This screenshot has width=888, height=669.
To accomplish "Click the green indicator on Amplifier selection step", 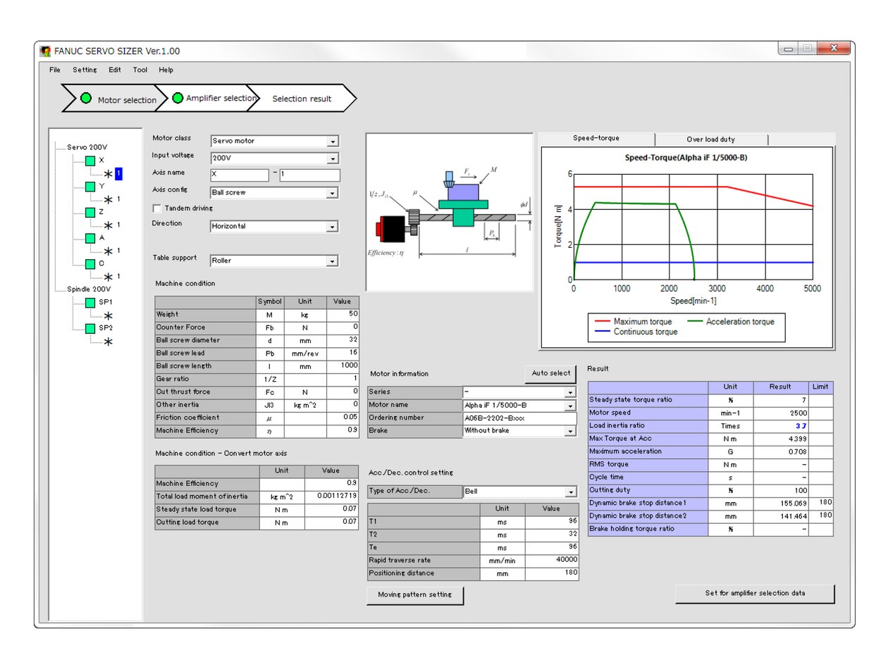I will pyautogui.click(x=178, y=99).
